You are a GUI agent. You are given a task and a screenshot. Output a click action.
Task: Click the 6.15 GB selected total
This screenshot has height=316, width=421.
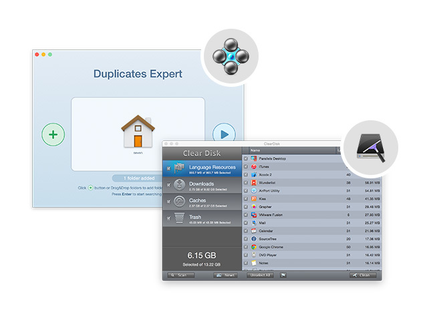coord(202,255)
